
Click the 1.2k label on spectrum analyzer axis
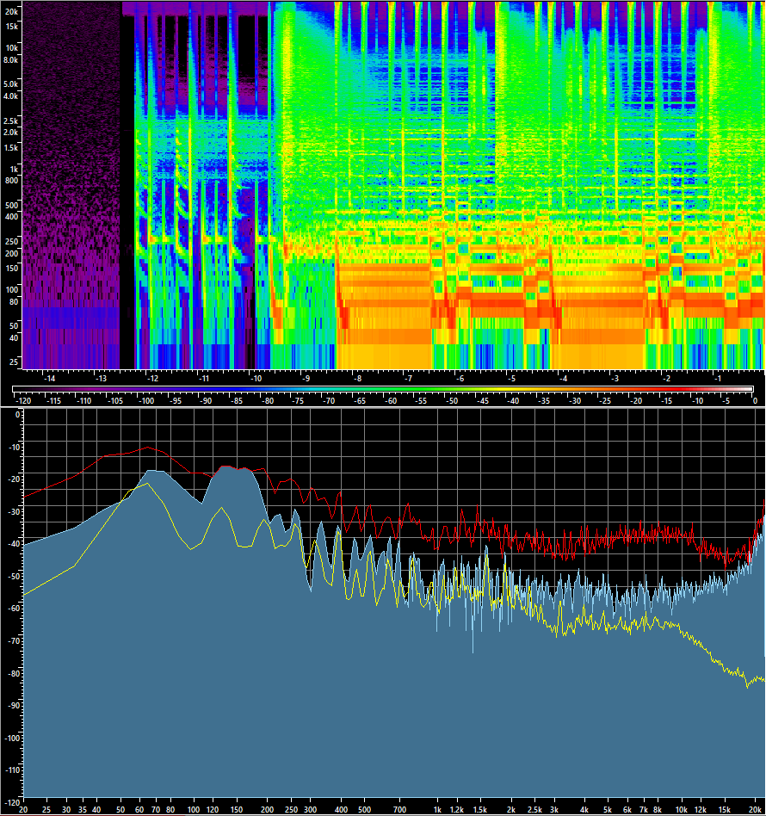click(x=457, y=810)
